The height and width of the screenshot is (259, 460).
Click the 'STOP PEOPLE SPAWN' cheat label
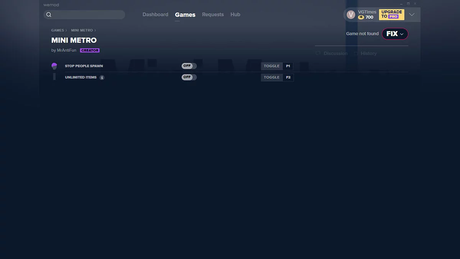click(x=84, y=66)
